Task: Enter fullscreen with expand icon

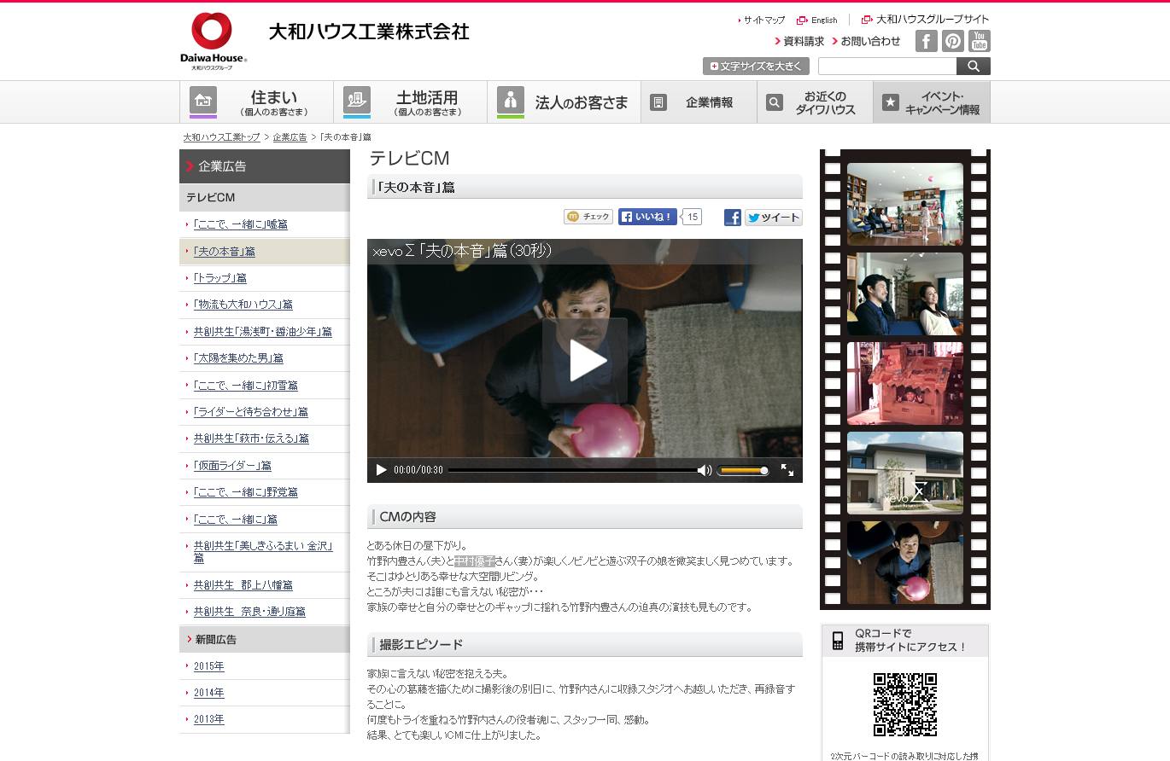Action: (x=787, y=470)
